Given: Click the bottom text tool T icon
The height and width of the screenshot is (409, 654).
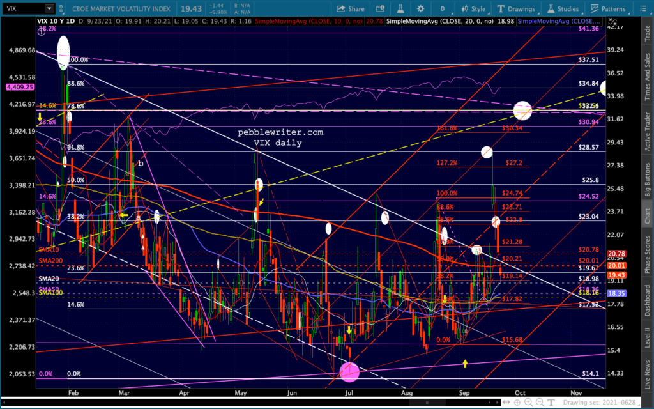Looking at the screenshot, I should coord(551,403).
